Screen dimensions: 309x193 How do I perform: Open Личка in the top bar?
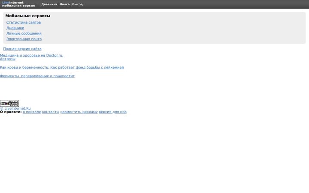(65, 4)
